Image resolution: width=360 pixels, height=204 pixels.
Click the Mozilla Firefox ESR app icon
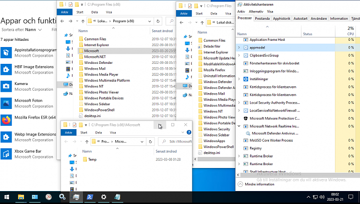coord(6,120)
